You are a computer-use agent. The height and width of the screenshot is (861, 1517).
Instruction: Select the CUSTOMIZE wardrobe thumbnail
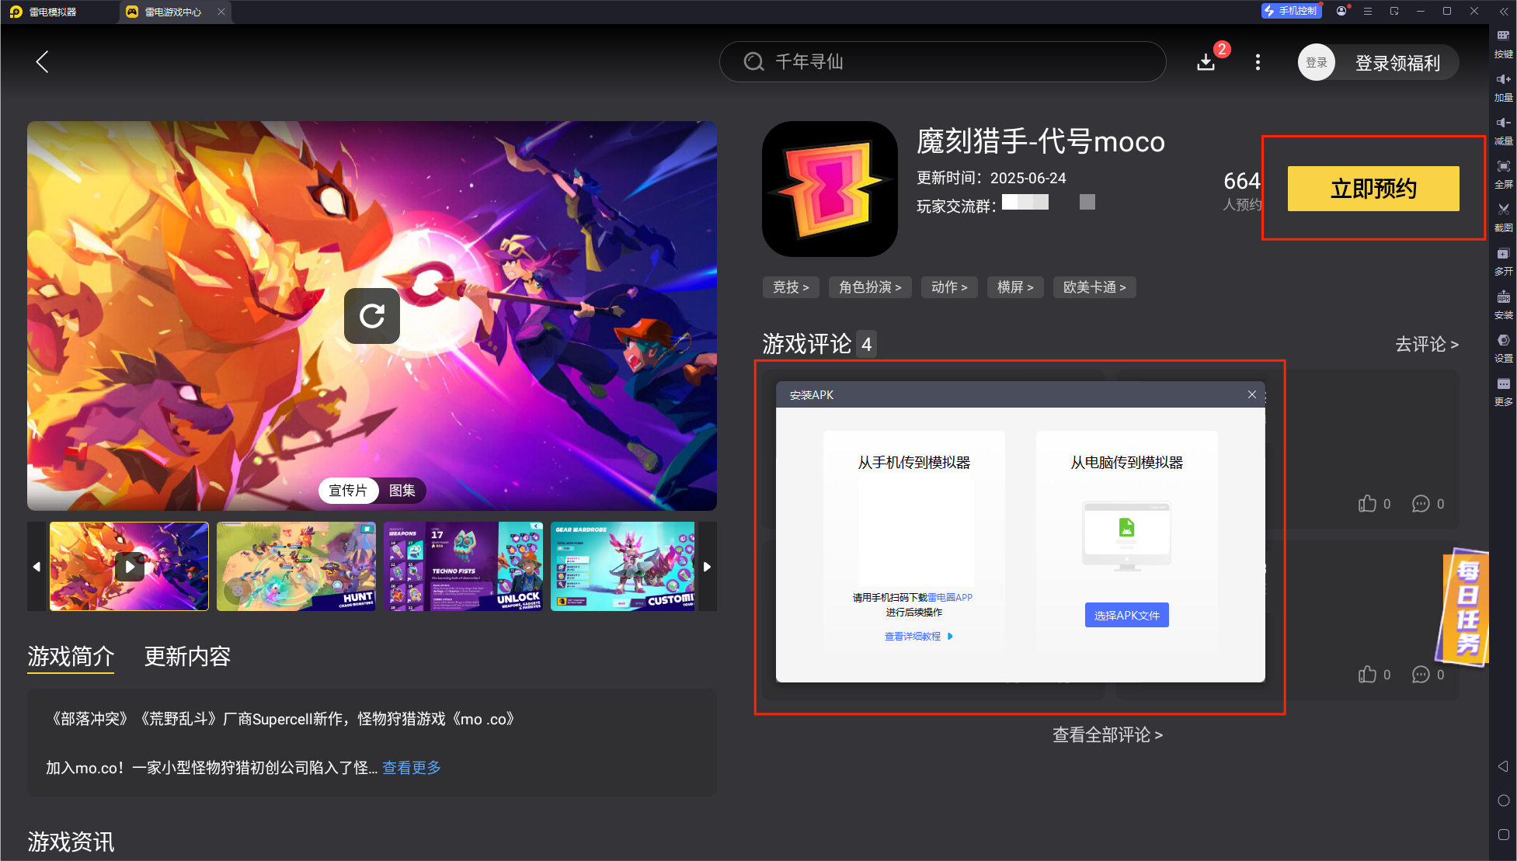pos(623,566)
